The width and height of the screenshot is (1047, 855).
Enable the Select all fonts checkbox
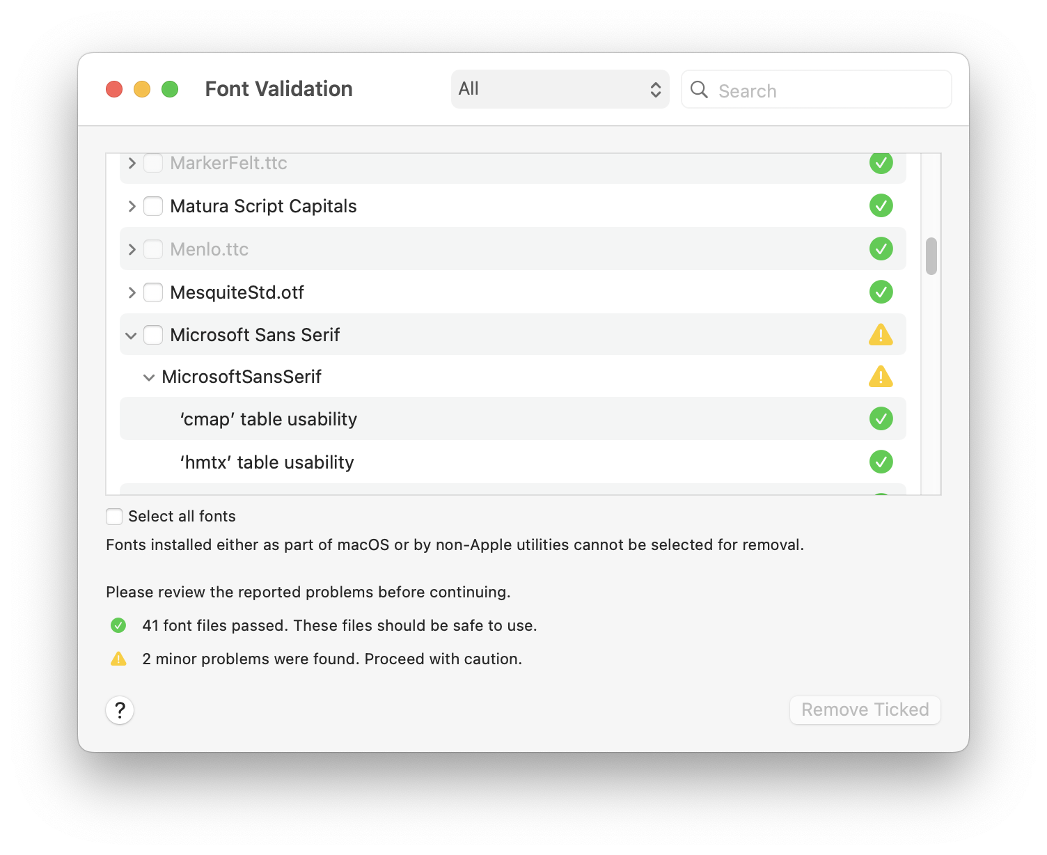click(x=114, y=516)
